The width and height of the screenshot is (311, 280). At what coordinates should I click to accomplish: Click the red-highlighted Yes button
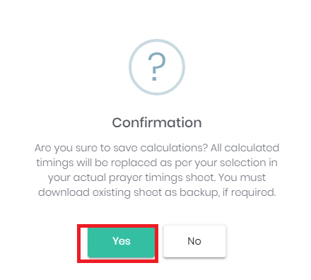click(121, 242)
